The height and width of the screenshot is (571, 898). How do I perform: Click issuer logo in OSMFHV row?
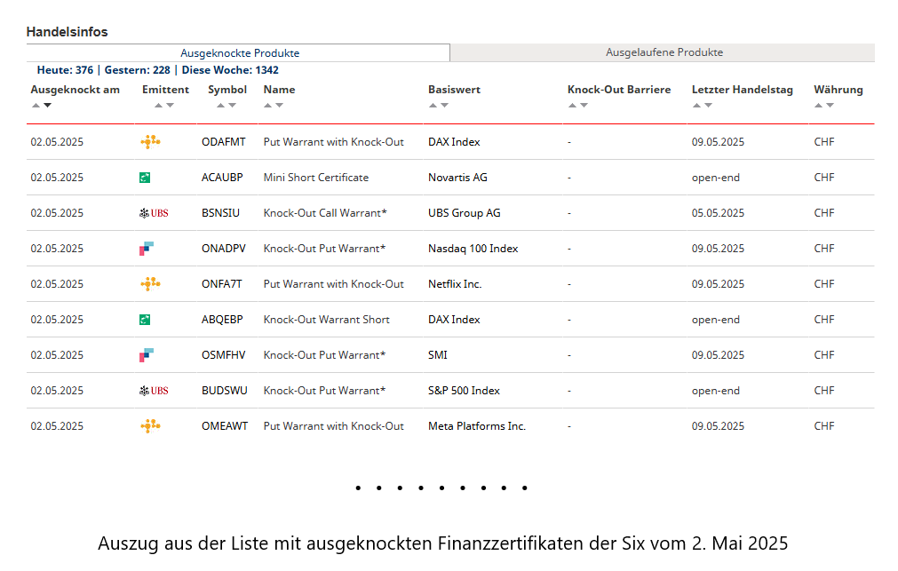click(x=147, y=355)
